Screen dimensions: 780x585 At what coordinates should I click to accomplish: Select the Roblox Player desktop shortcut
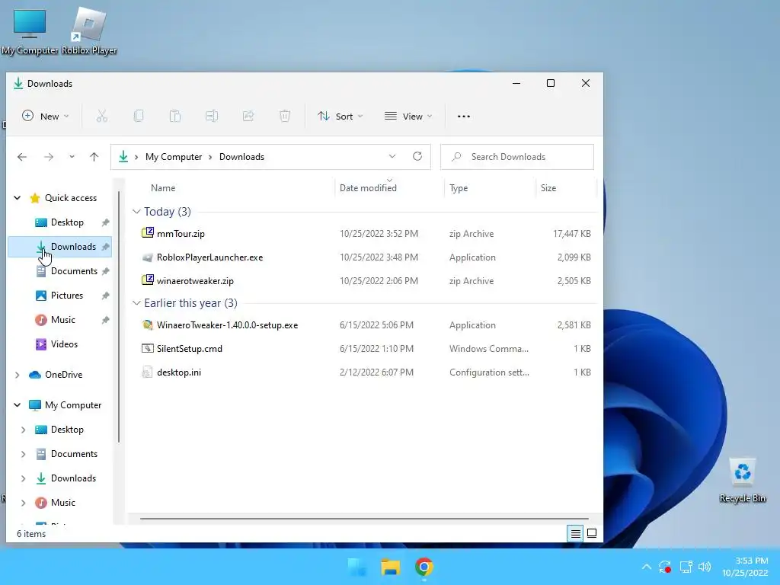click(x=89, y=32)
